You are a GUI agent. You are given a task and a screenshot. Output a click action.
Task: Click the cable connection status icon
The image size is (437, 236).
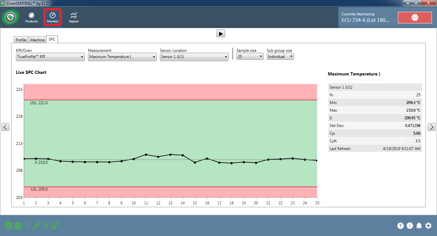27,226
